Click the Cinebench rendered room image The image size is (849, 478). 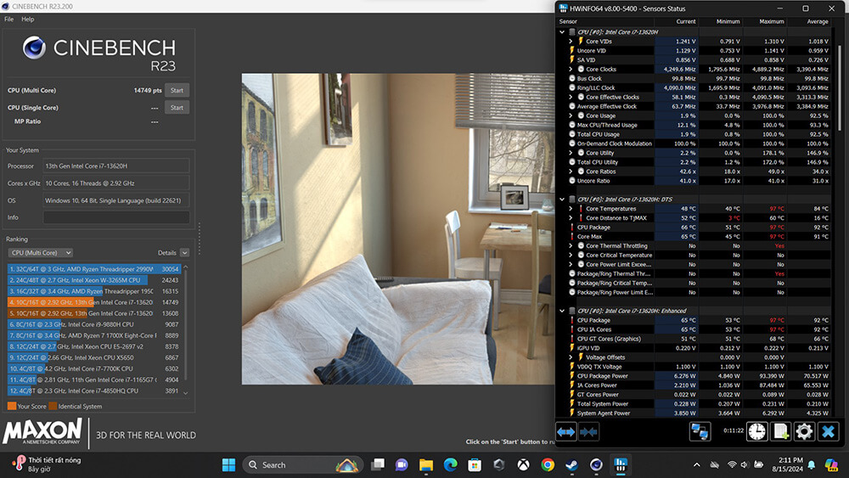tap(398, 229)
